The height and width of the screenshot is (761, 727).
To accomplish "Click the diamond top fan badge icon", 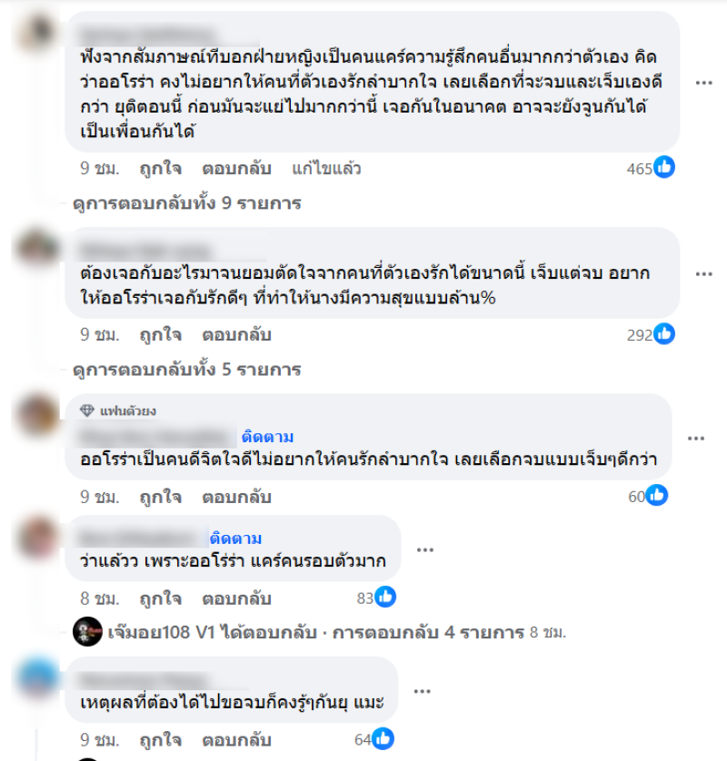I will pyautogui.click(x=87, y=410).
